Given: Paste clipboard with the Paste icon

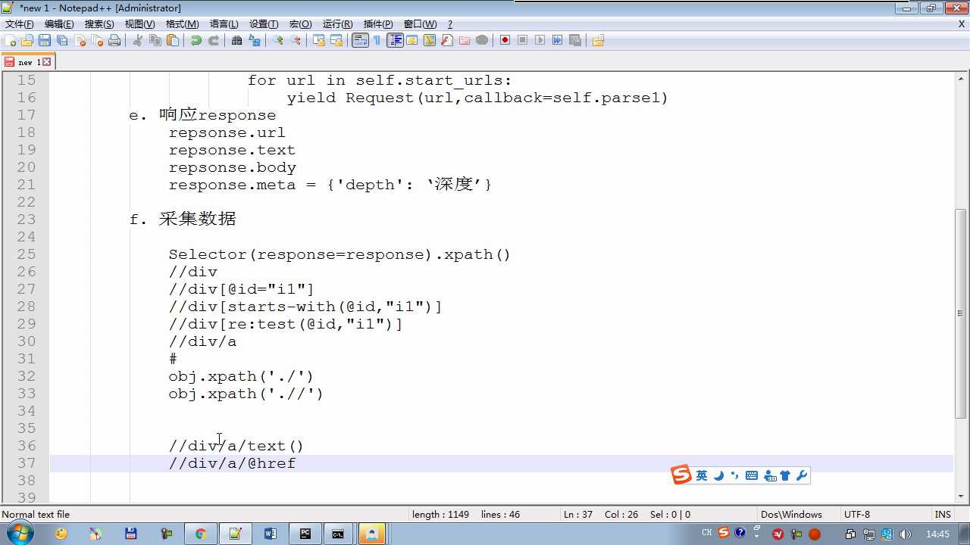Looking at the screenshot, I should point(173,41).
